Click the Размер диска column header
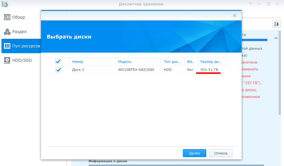 211,61
